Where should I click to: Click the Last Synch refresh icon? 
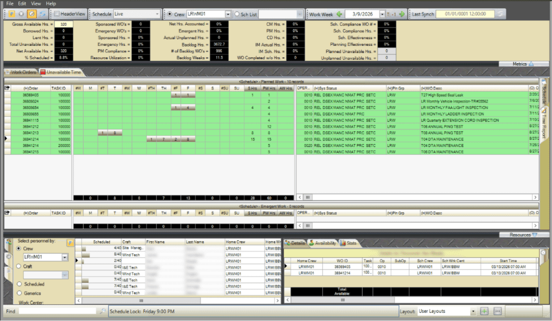pos(501,14)
